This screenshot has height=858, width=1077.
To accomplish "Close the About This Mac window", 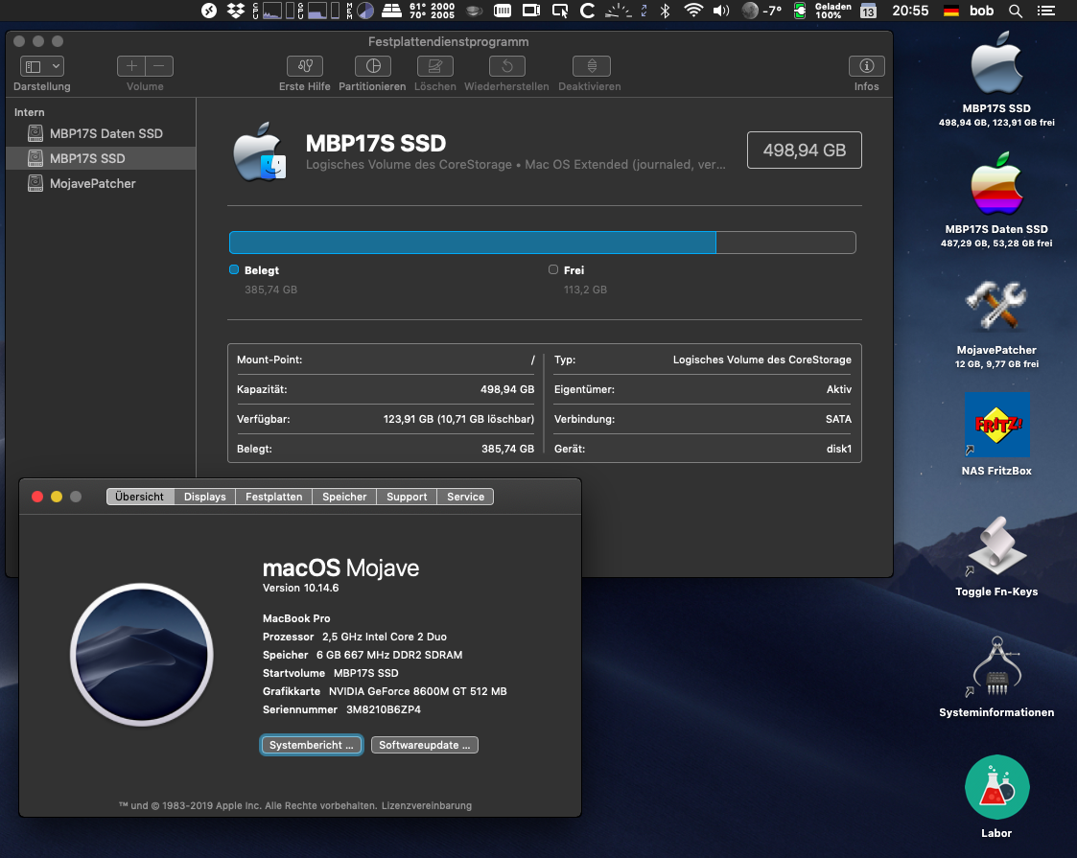I will coord(37,497).
